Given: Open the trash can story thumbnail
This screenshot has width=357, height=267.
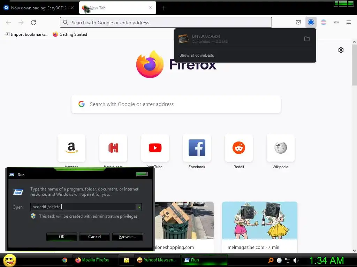Looking at the screenshot, I should 184,220.
